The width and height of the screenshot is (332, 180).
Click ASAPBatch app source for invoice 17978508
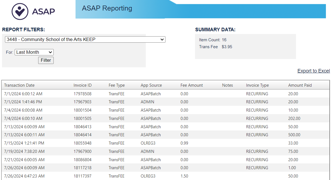pyautogui.click(x=151, y=94)
